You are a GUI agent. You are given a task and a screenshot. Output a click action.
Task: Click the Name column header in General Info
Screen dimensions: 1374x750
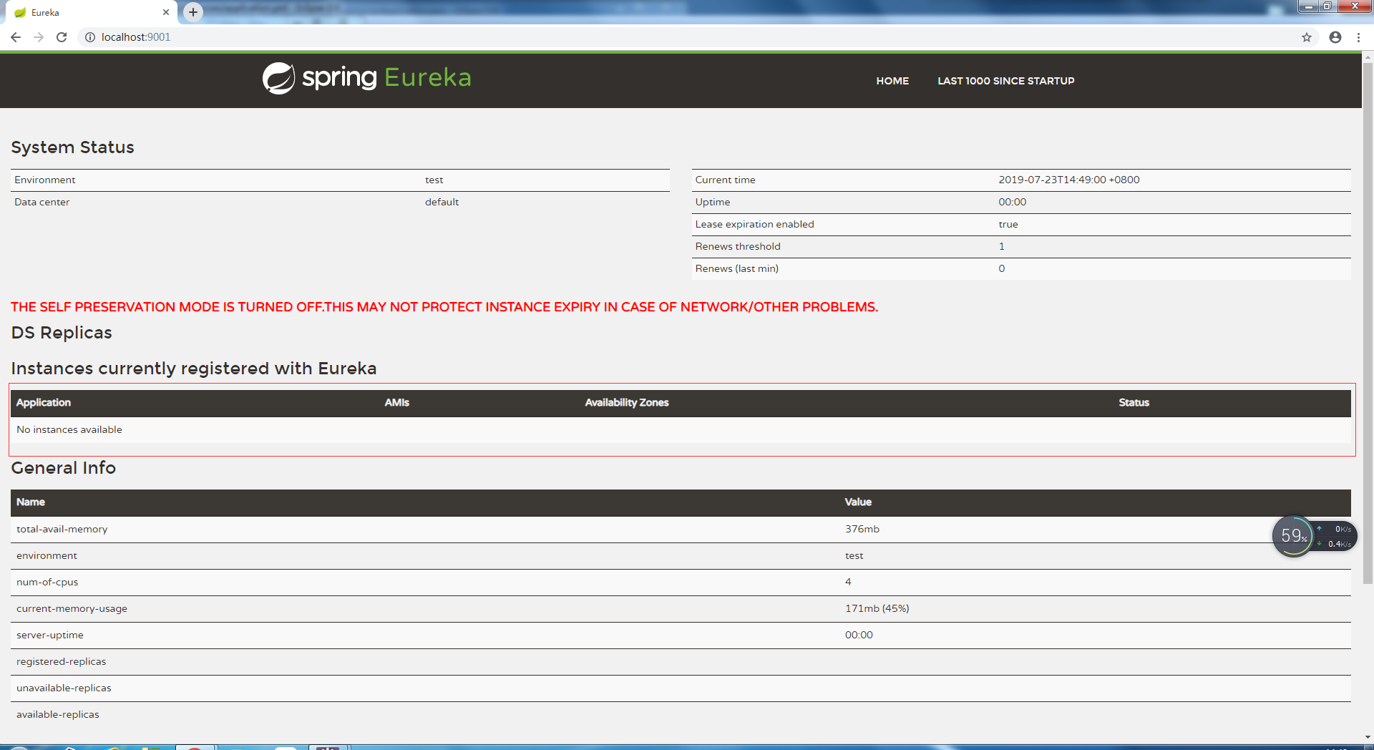[x=31, y=502]
